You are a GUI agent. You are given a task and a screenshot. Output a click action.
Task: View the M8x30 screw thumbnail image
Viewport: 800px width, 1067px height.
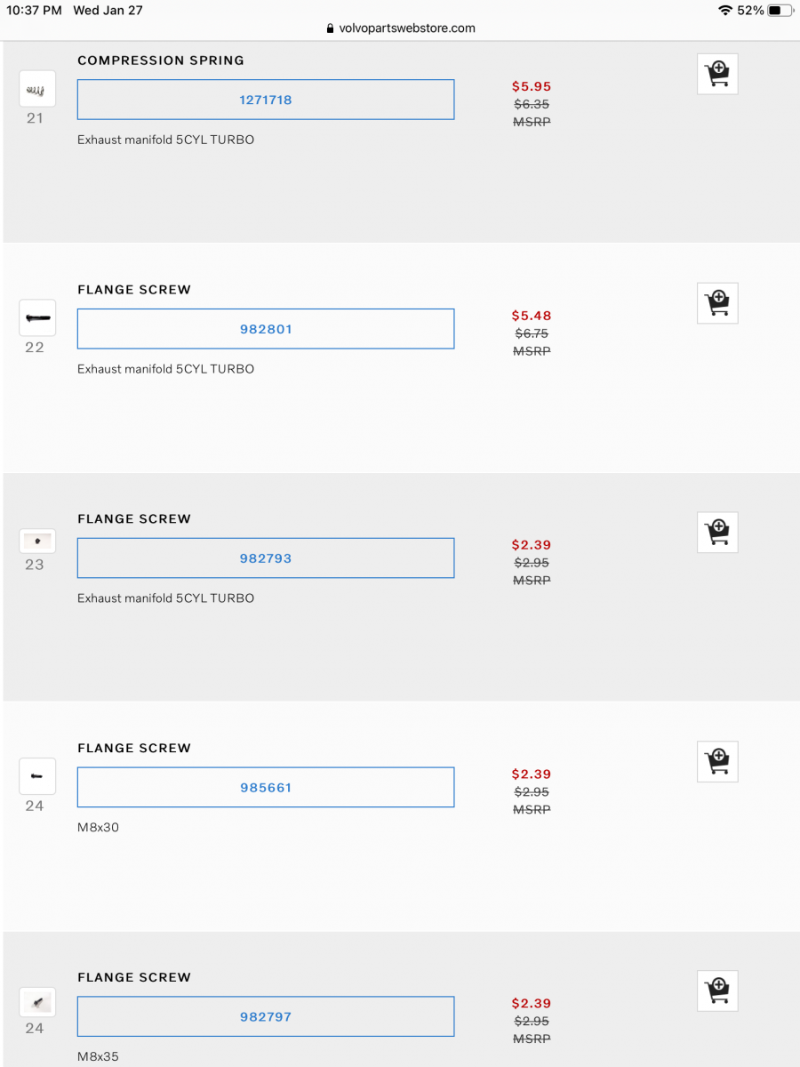point(36,776)
